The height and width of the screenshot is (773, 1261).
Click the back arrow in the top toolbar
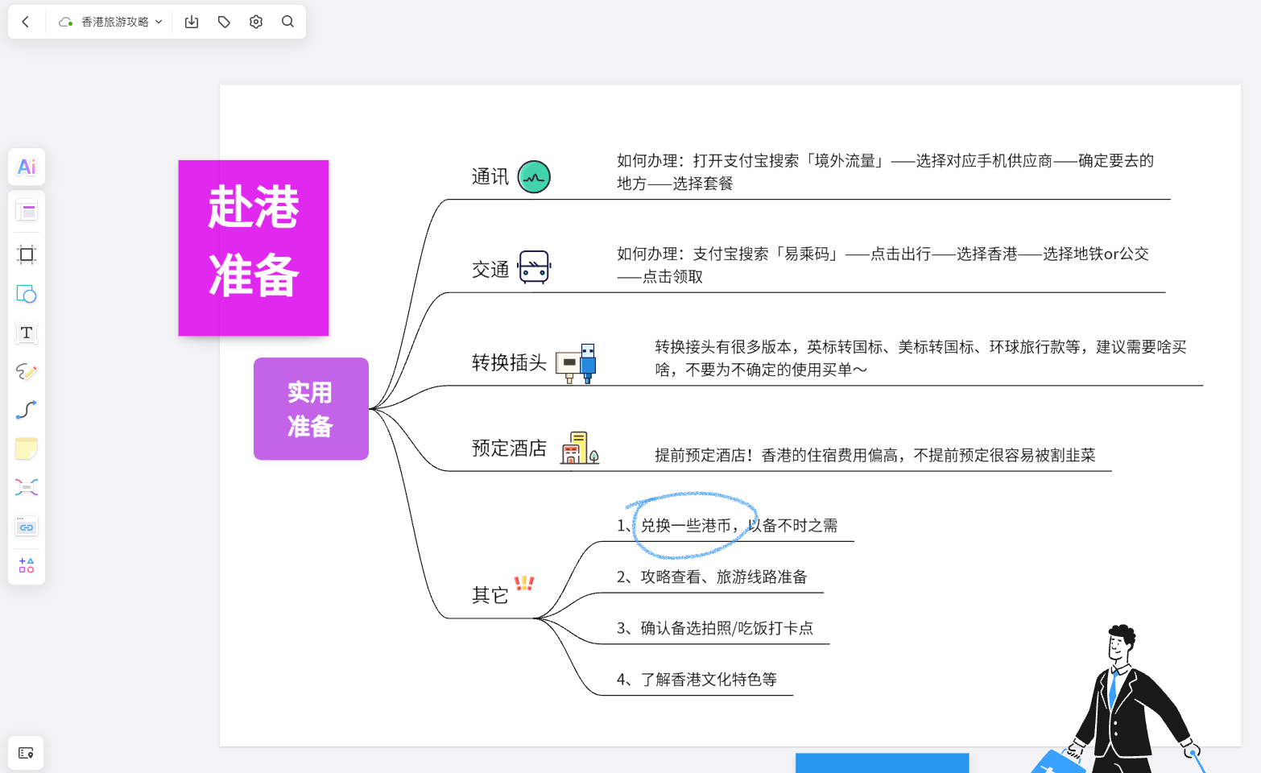tap(26, 22)
